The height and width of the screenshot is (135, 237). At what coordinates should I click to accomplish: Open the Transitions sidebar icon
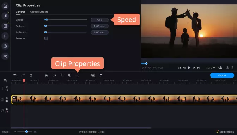coord(5,26)
